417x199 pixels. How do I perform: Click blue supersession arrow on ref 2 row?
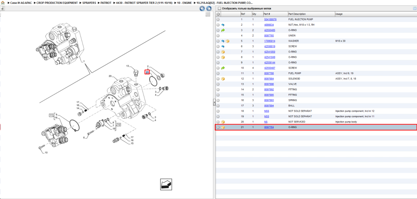click(x=223, y=25)
